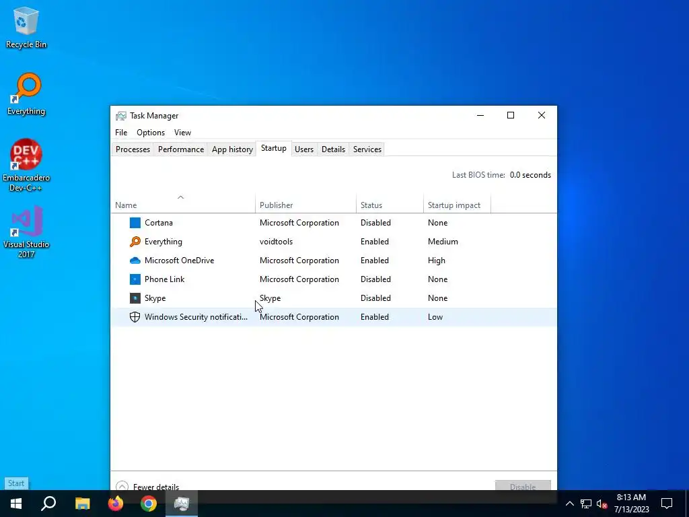
Task: Select Windows Security notification entry name
Action: (196, 317)
